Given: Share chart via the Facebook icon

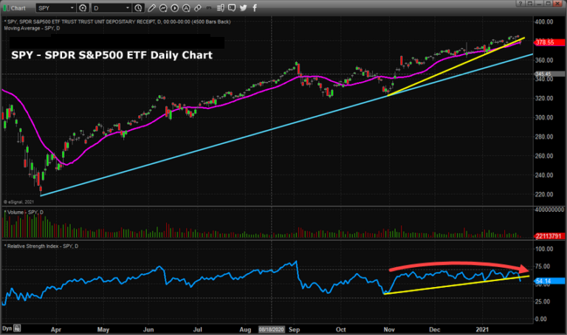Looking at the screenshot, I should click(x=255, y=8).
